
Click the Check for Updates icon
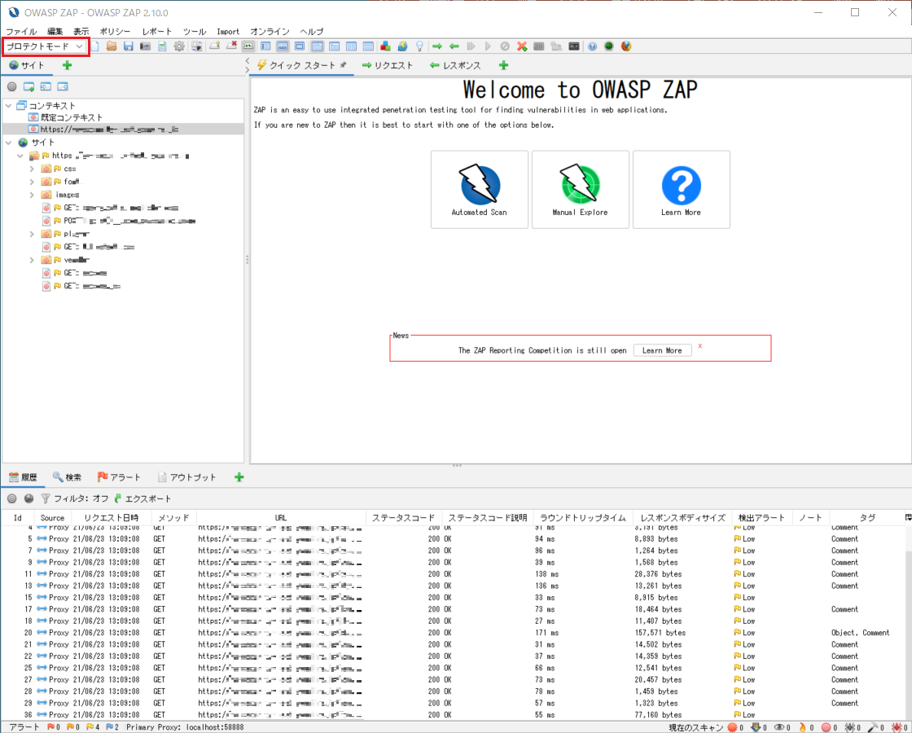402,46
